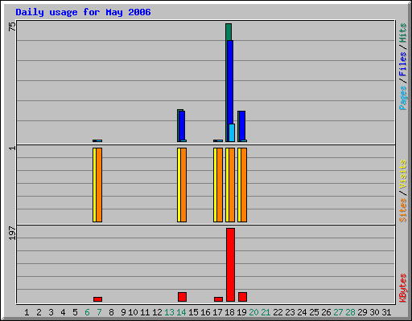412x321 pixels.
Task: Click the blue Files bar for day 19
Action: 242,125
